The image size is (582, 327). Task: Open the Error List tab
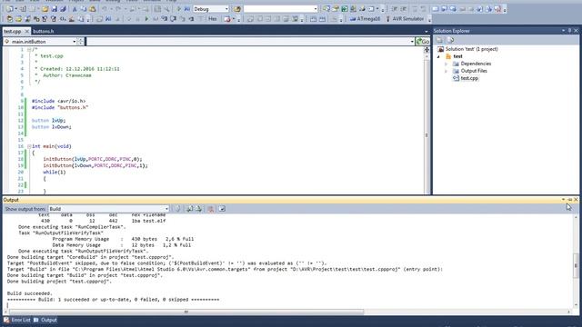coord(17,320)
